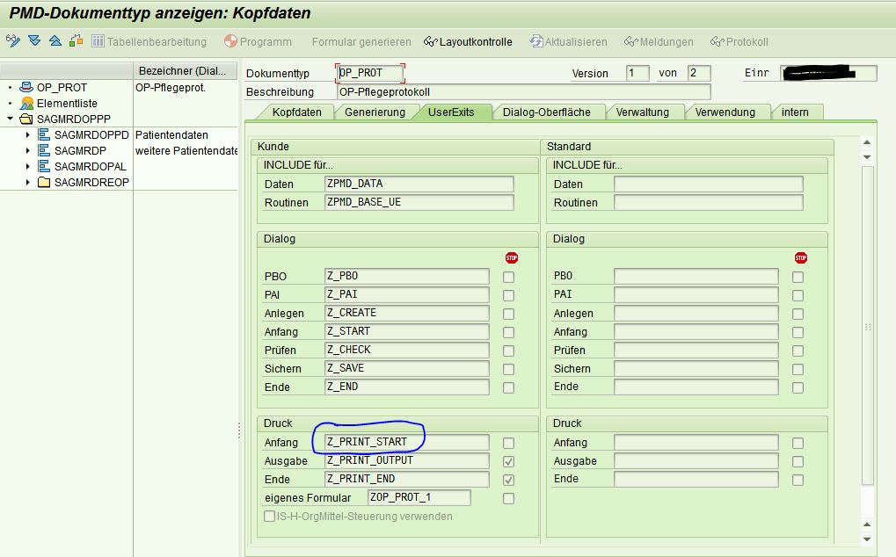Click the display/change toggle icon

coord(13,41)
